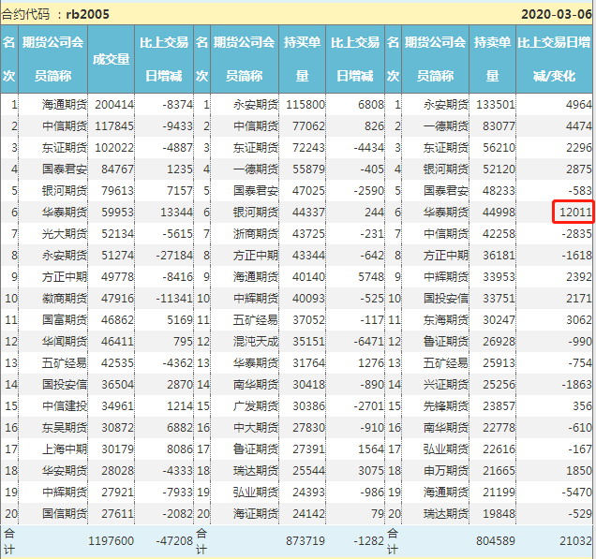
Task: Select 华泰期货 in the volume ranking
Action: pos(65,213)
